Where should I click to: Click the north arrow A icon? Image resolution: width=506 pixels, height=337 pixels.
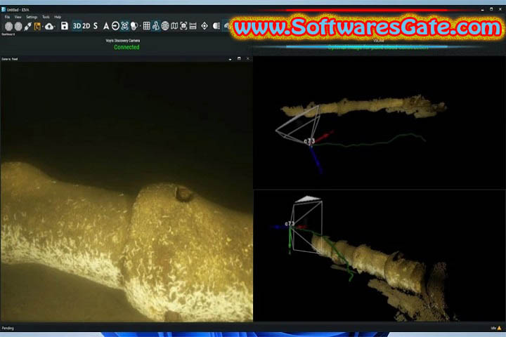click(106, 26)
